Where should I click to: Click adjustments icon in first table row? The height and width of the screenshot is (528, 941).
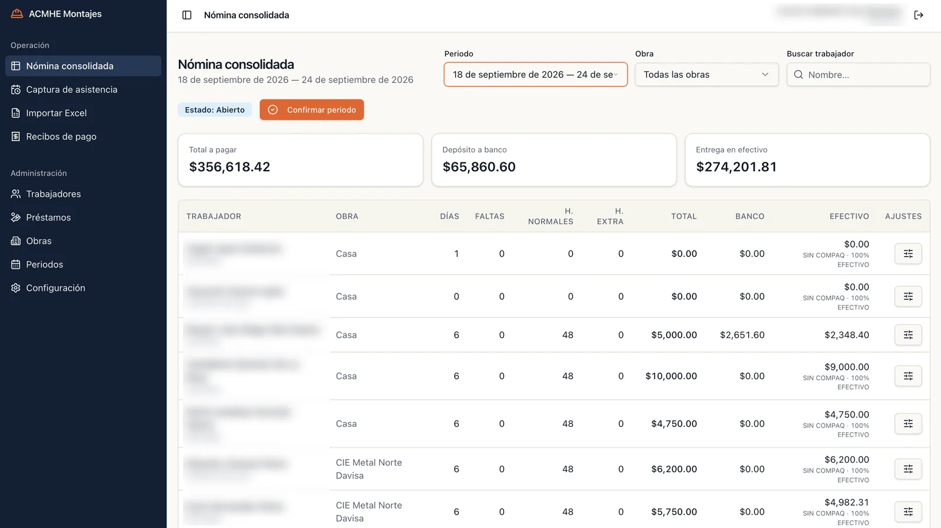click(x=908, y=254)
